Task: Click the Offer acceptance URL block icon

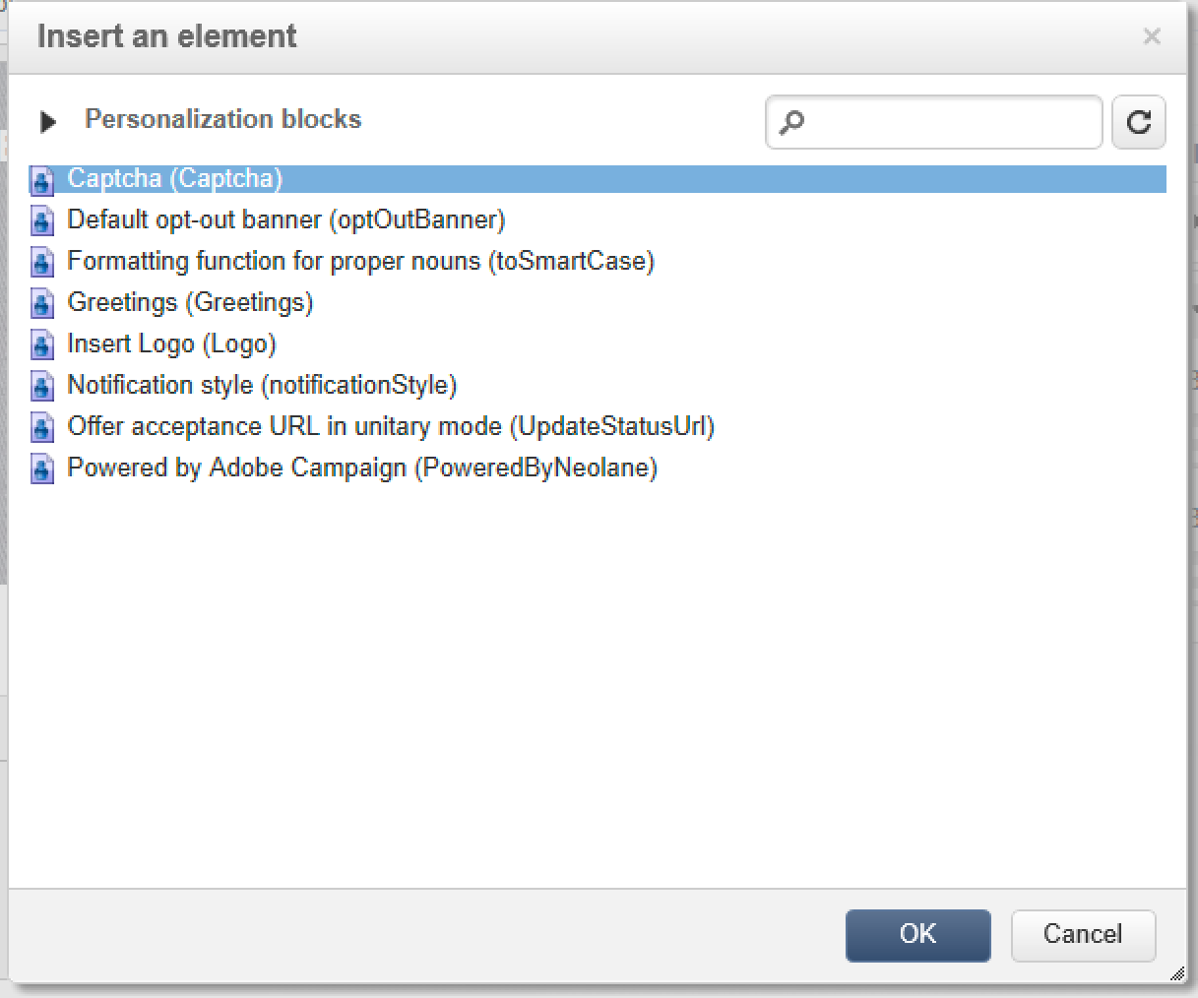Action: (x=42, y=427)
